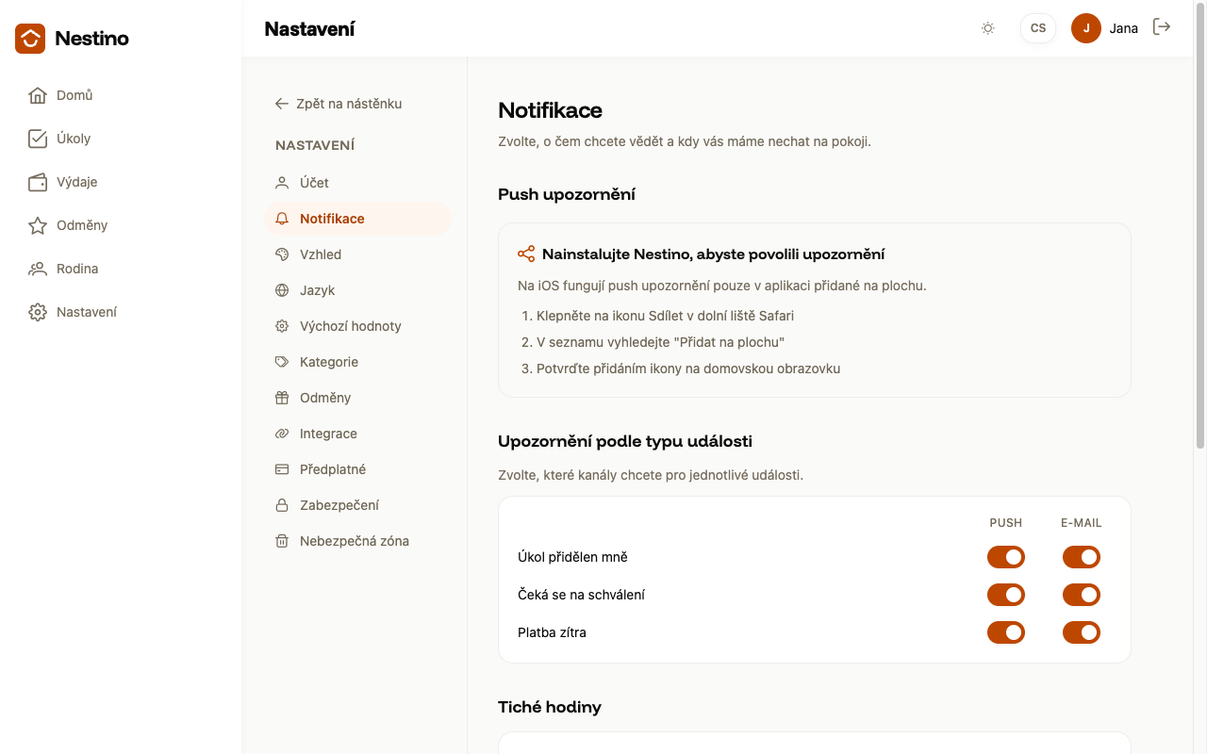Toggle e-mail for Čeká se na schválení
1207x754 pixels.
[1082, 595]
